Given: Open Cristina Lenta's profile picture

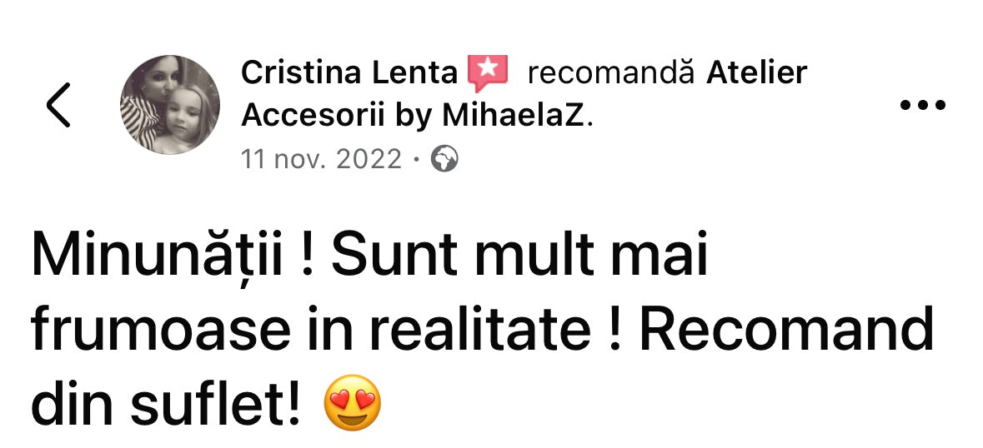Looking at the screenshot, I should [x=170, y=104].
